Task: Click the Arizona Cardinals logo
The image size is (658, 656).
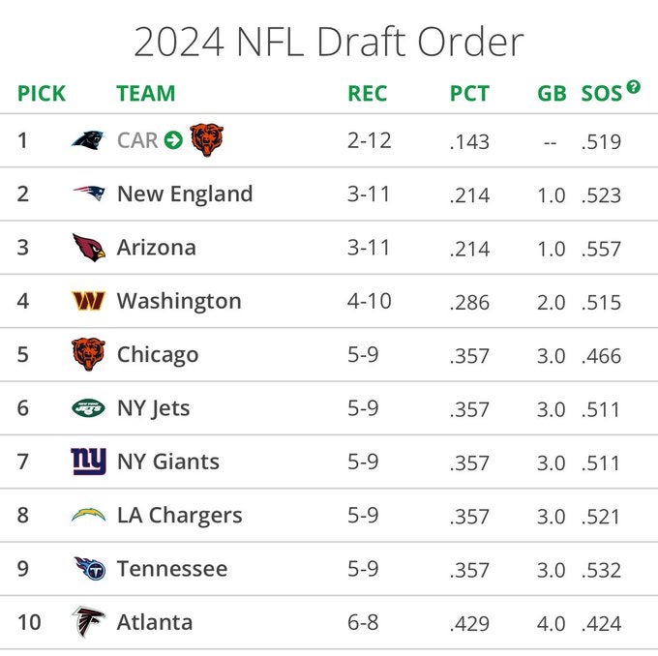Action: click(x=88, y=248)
